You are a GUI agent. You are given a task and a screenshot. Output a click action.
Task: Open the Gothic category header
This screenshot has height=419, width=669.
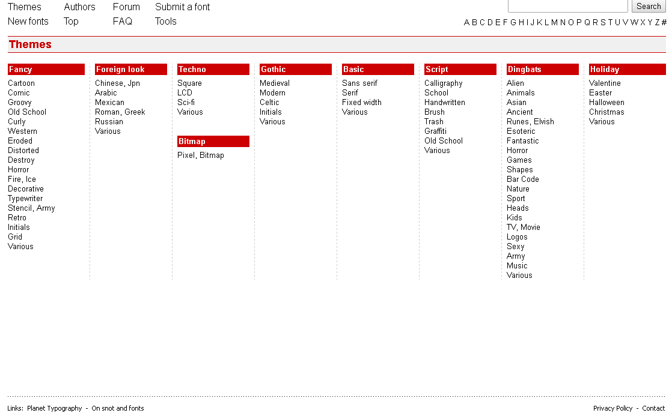coord(296,70)
